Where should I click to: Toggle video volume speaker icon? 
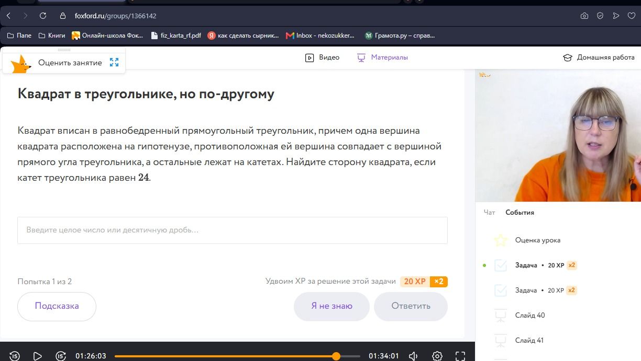pyautogui.click(x=413, y=356)
